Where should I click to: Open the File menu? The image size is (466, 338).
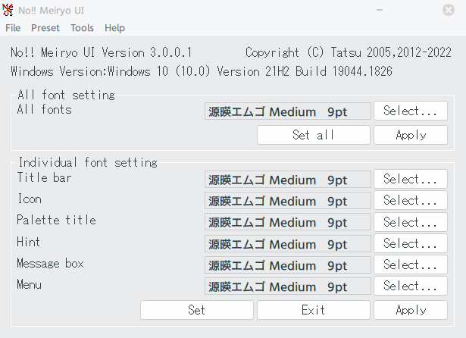coord(13,28)
